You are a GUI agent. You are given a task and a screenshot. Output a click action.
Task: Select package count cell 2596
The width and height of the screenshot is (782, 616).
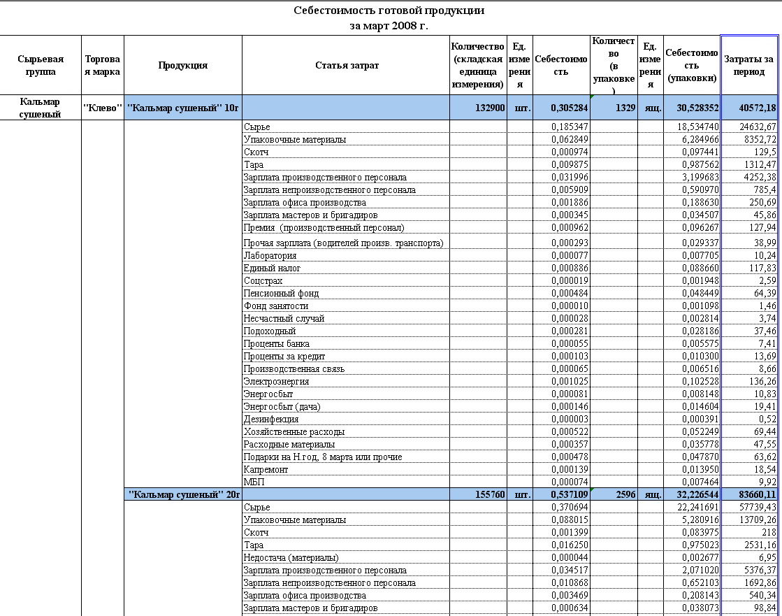pos(614,495)
